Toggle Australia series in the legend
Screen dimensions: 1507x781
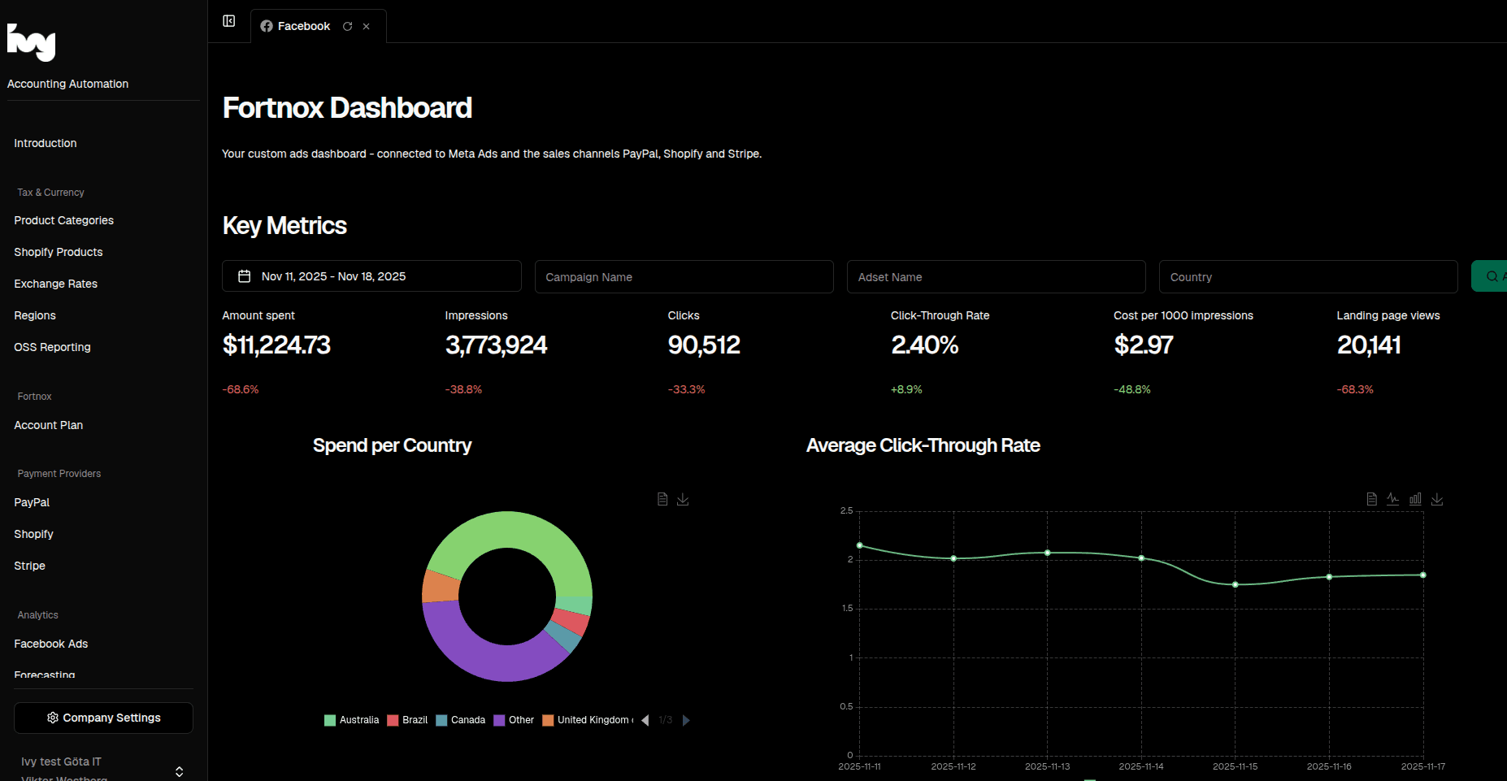(x=352, y=720)
